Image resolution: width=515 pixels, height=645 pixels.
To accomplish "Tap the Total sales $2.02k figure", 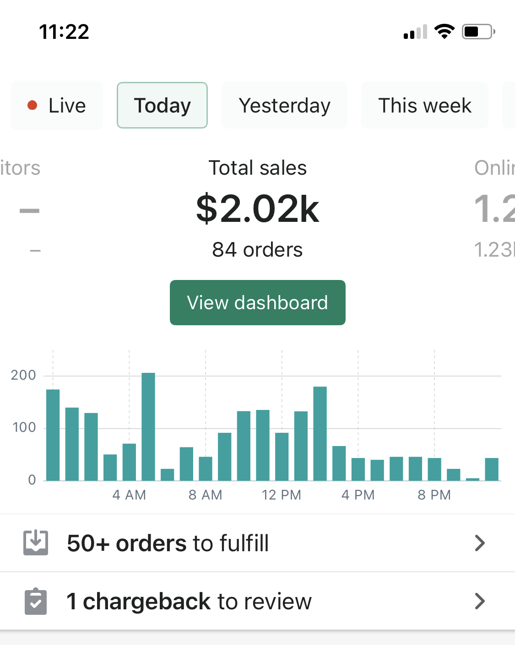I will pos(257,209).
